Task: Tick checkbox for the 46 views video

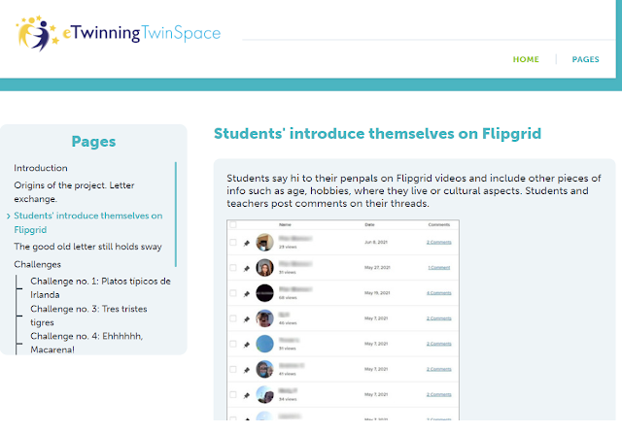Action: click(233, 318)
